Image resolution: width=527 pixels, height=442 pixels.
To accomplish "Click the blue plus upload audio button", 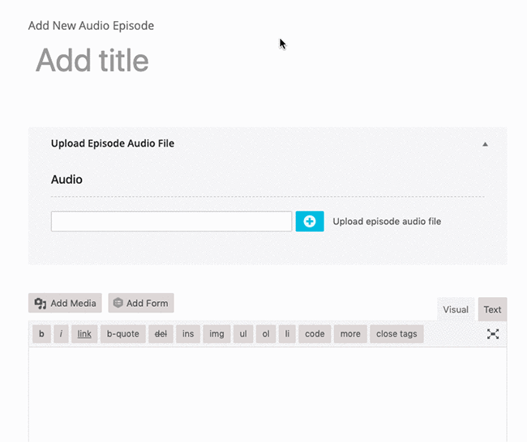I will (x=310, y=221).
